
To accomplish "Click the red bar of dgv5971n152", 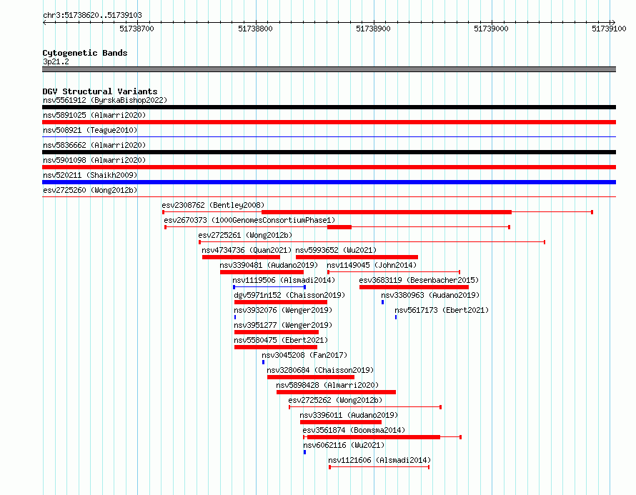I will [281, 302].
